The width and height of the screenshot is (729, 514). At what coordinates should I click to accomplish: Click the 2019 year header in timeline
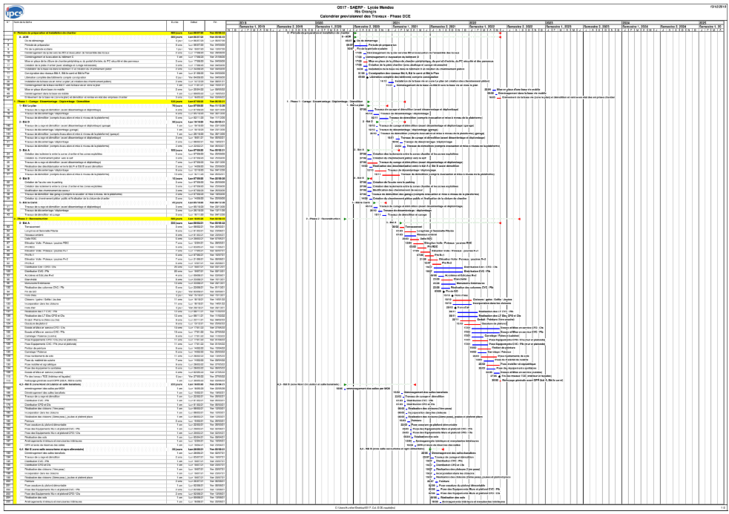click(243, 22)
